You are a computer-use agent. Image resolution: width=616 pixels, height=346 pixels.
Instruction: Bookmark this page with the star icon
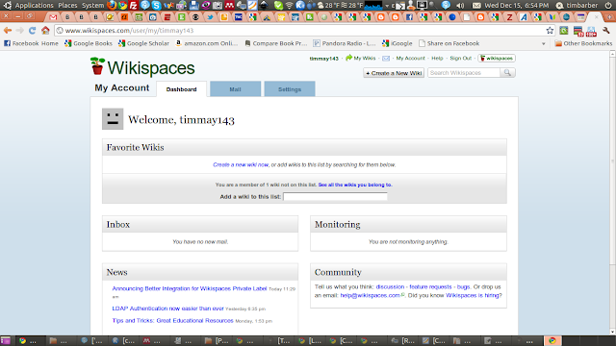pos(550,31)
